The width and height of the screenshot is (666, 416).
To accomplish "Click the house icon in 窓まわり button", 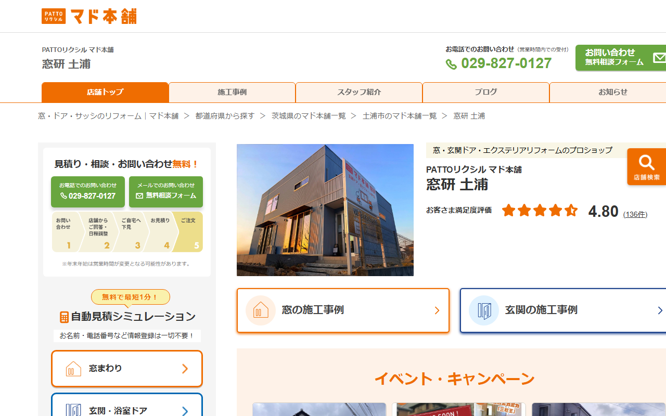I will pos(73,369).
